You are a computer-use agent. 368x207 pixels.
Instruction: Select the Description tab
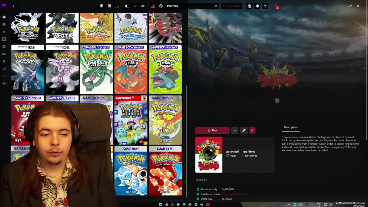click(x=291, y=127)
